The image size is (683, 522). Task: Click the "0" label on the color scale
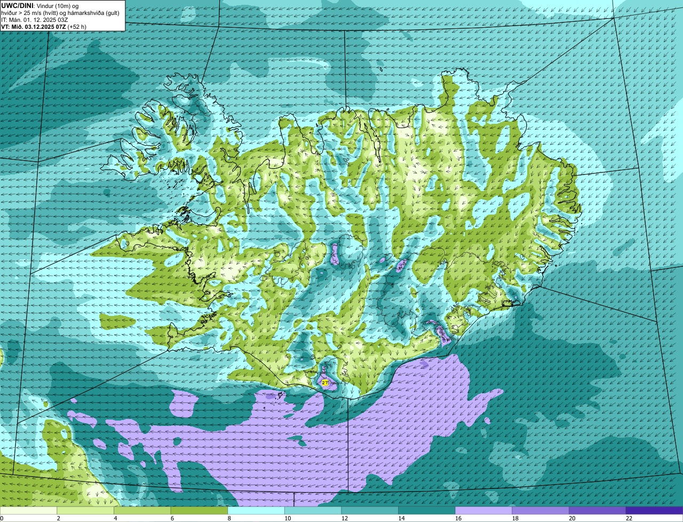click(2, 518)
